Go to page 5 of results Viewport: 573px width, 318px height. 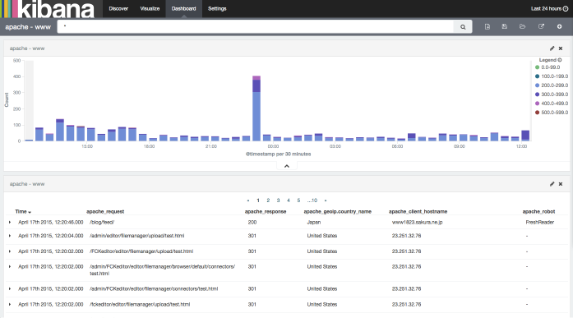coord(298,200)
